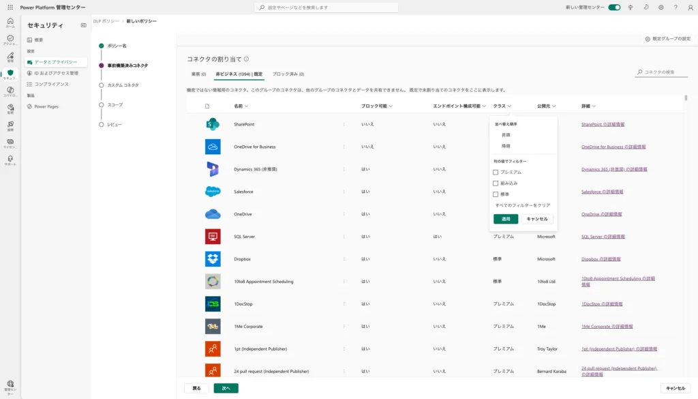Toggle the 新しい管理センター switch
The width and height of the screenshot is (698, 399).
point(614,7)
